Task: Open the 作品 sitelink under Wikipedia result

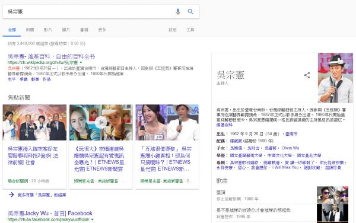Action: (x=47, y=79)
